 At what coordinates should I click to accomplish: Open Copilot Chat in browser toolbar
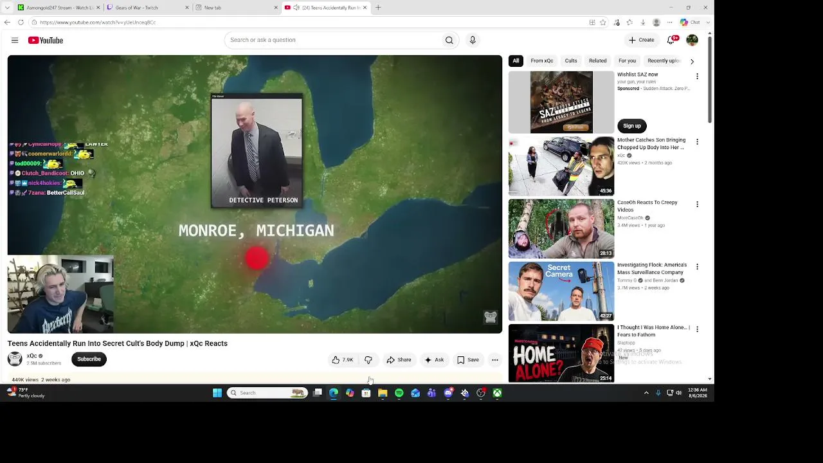pyautogui.click(x=690, y=23)
